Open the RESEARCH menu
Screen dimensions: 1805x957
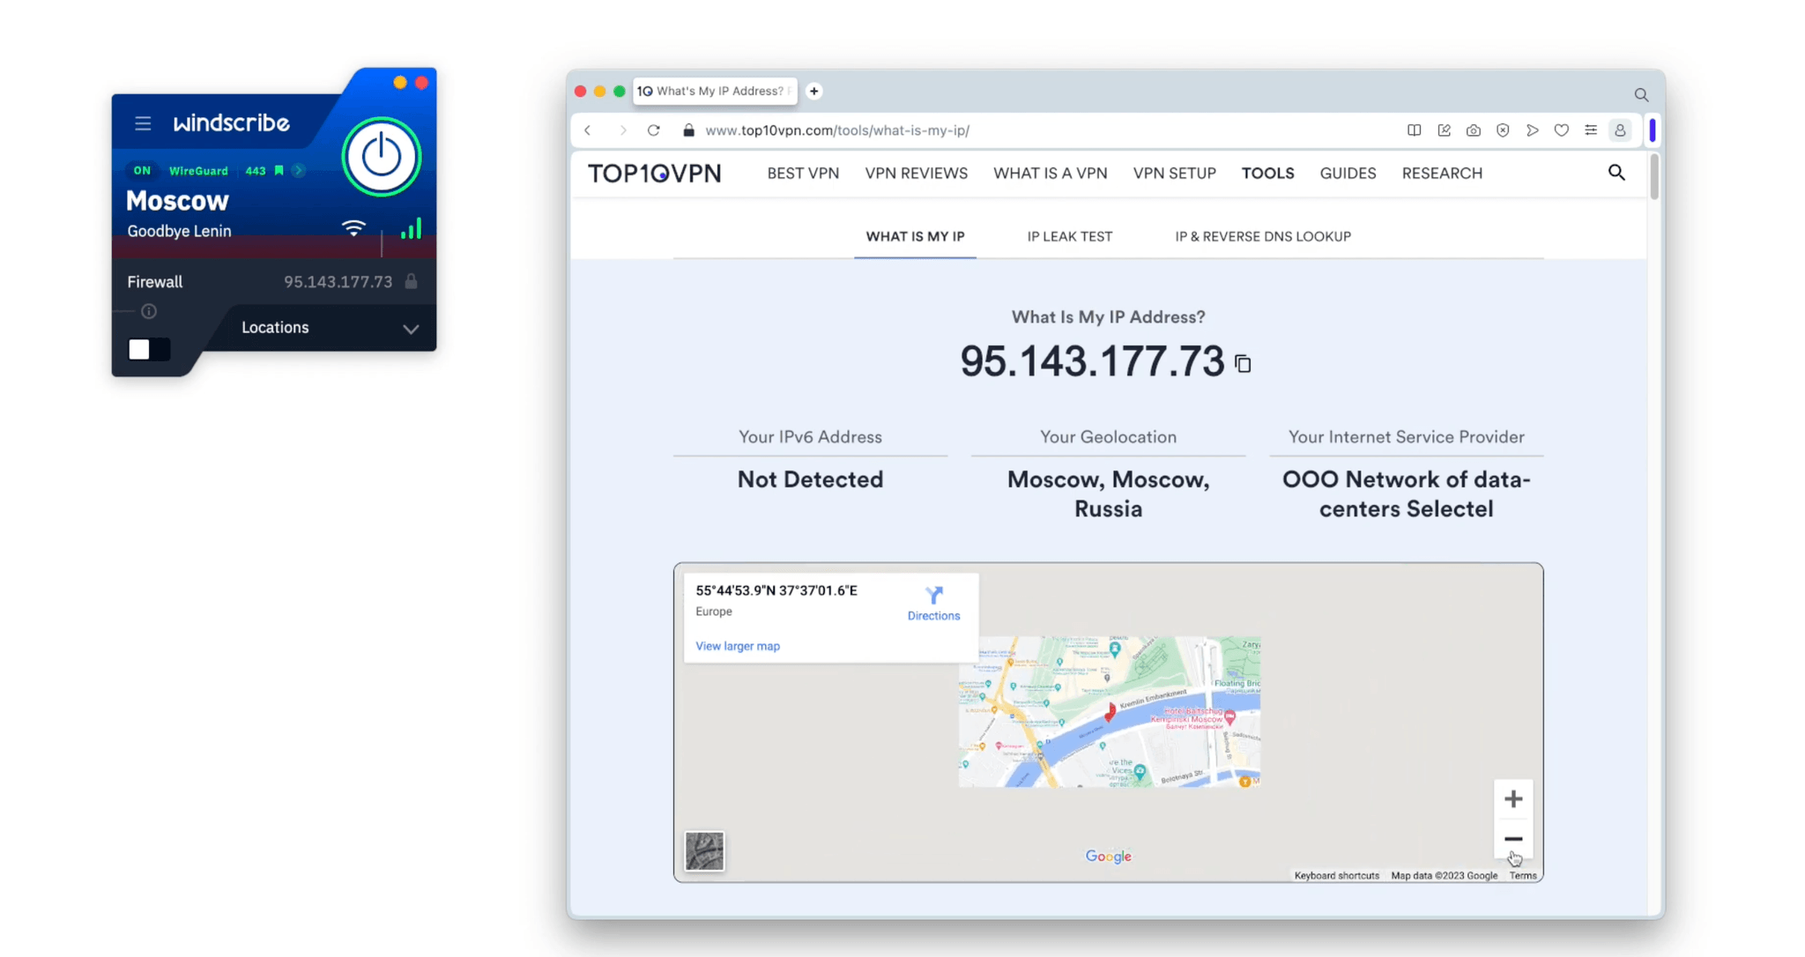pos(1442,174)
